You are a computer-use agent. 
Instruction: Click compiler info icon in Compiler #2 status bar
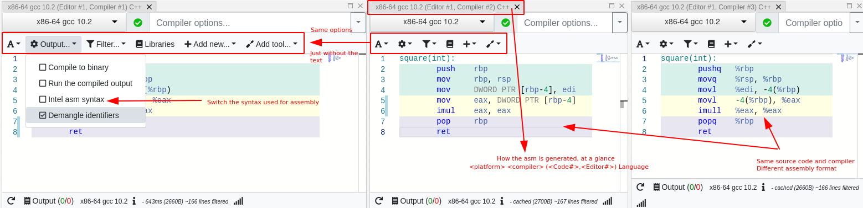[502, 201]
